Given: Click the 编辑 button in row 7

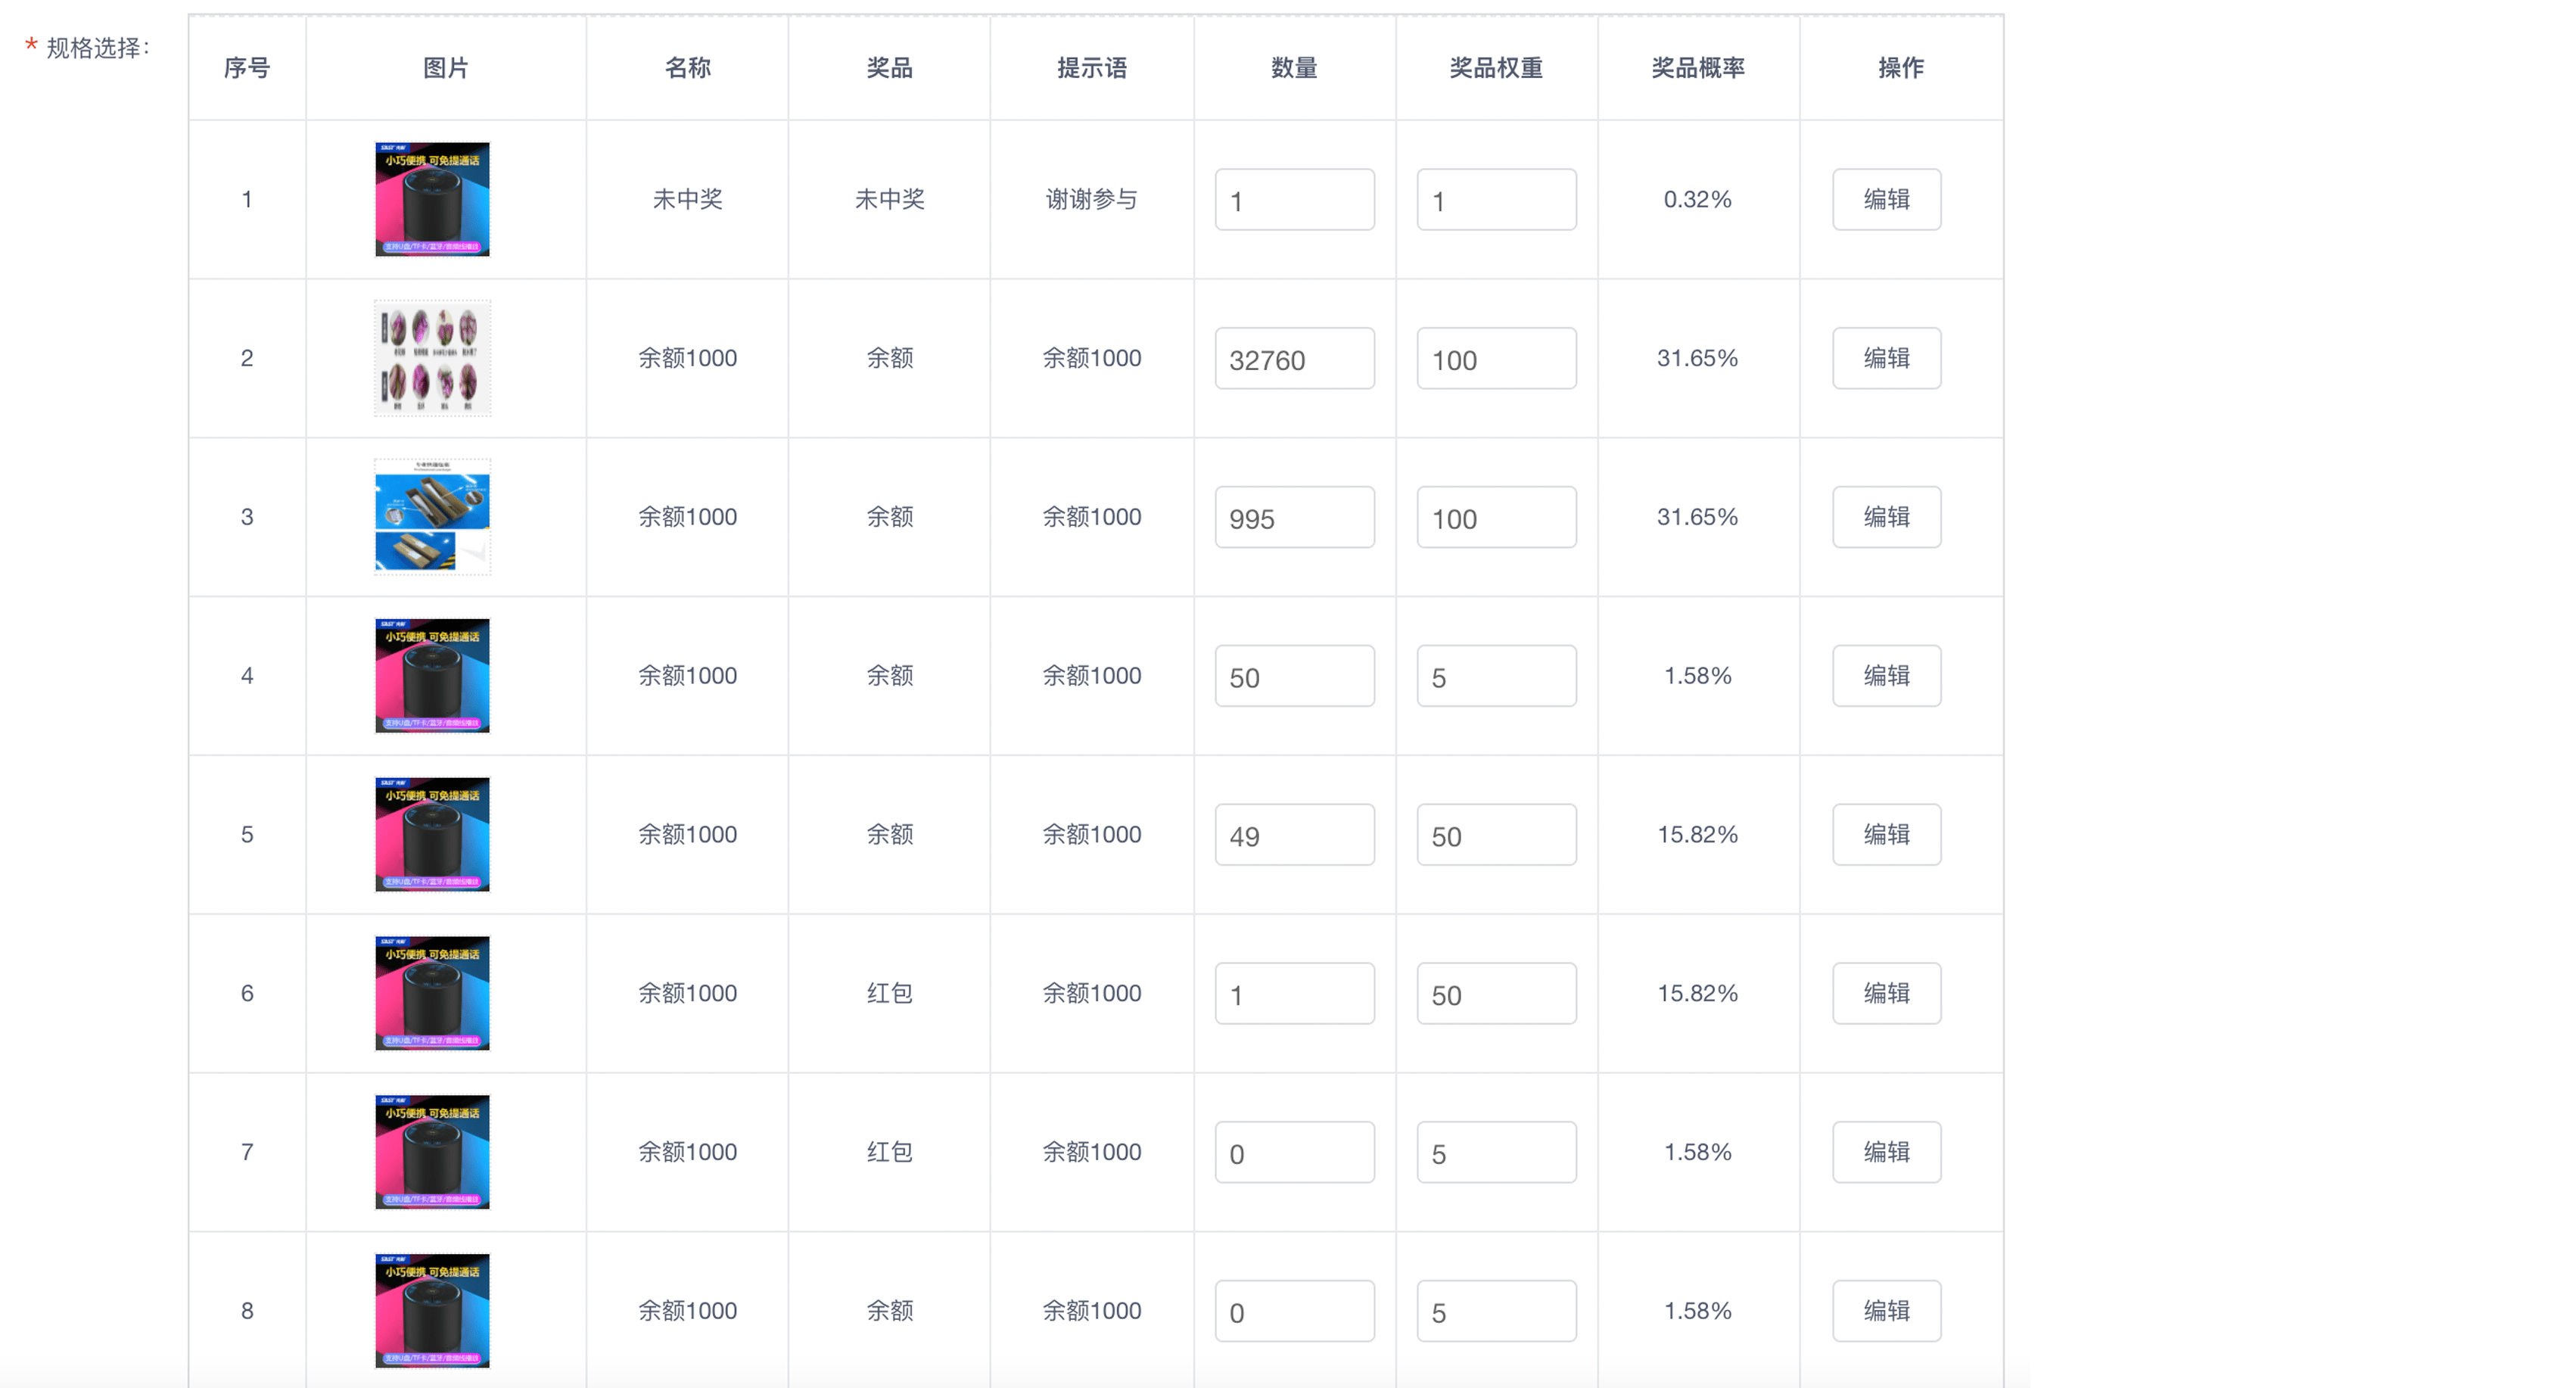Looking at the screenshot, I should tap(1886, 1152).
